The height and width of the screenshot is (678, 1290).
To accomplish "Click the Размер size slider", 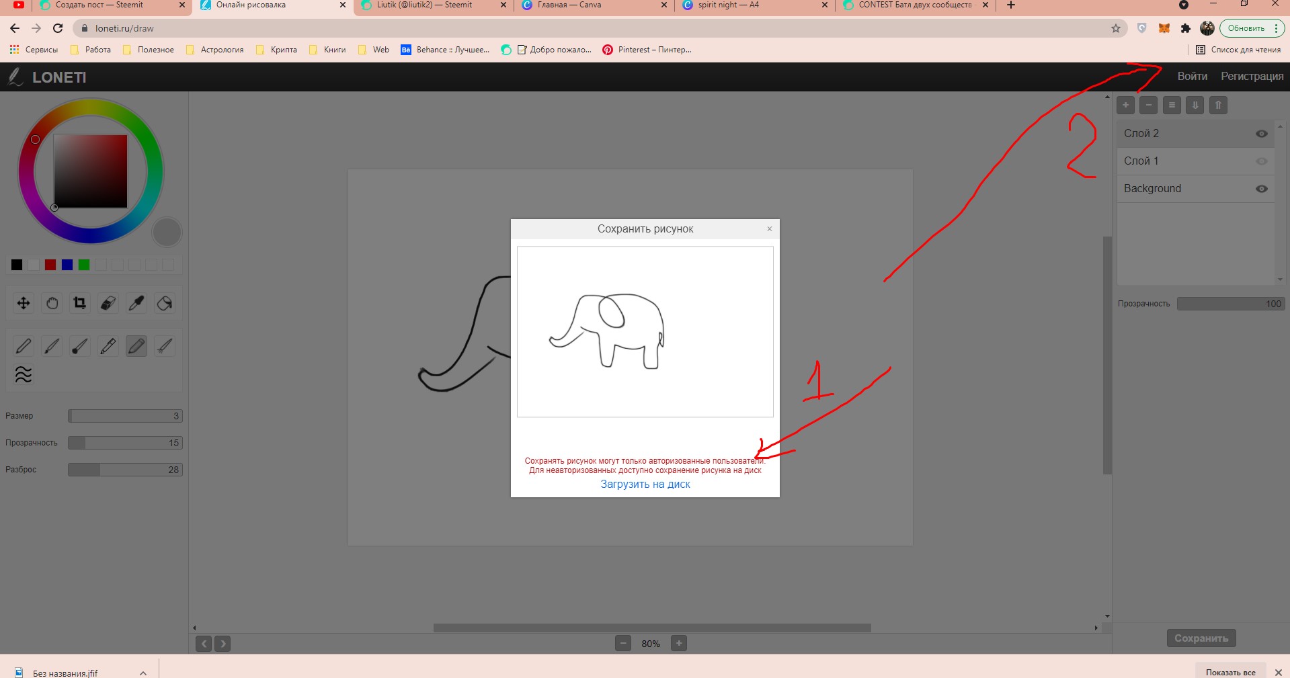I will pos(125,416).
